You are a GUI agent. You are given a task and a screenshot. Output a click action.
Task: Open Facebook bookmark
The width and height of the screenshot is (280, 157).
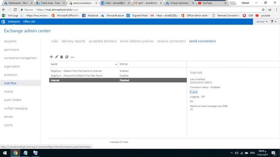[x=91, y=16]
